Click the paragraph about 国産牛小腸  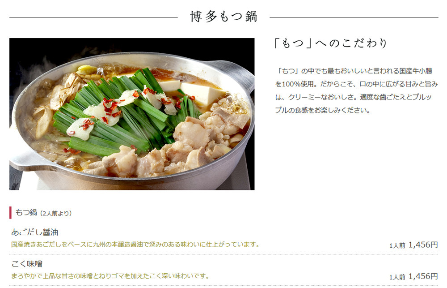click(x=356, y=90)
